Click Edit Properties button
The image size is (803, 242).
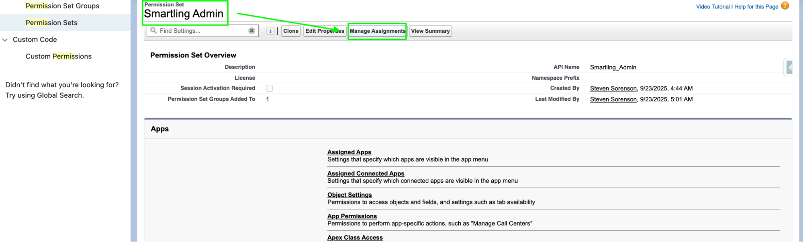[x=325, y=31]
